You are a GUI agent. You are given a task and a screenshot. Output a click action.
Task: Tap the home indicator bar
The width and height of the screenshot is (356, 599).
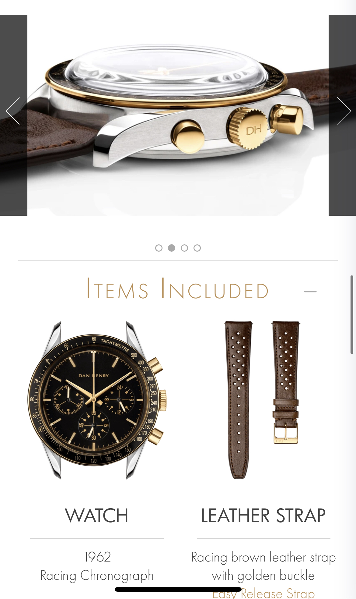click(x=178, y=589)
